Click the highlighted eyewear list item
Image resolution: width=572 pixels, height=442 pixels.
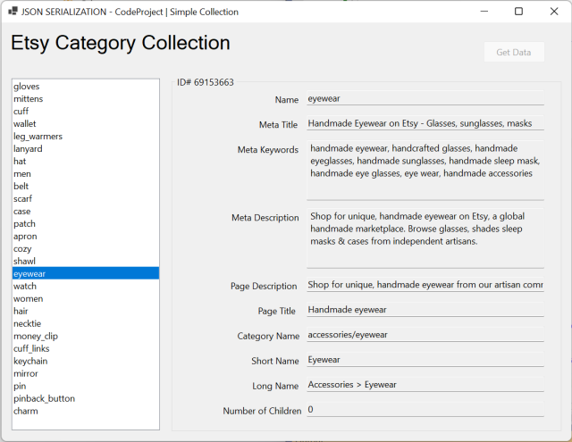tap(86, 273)
